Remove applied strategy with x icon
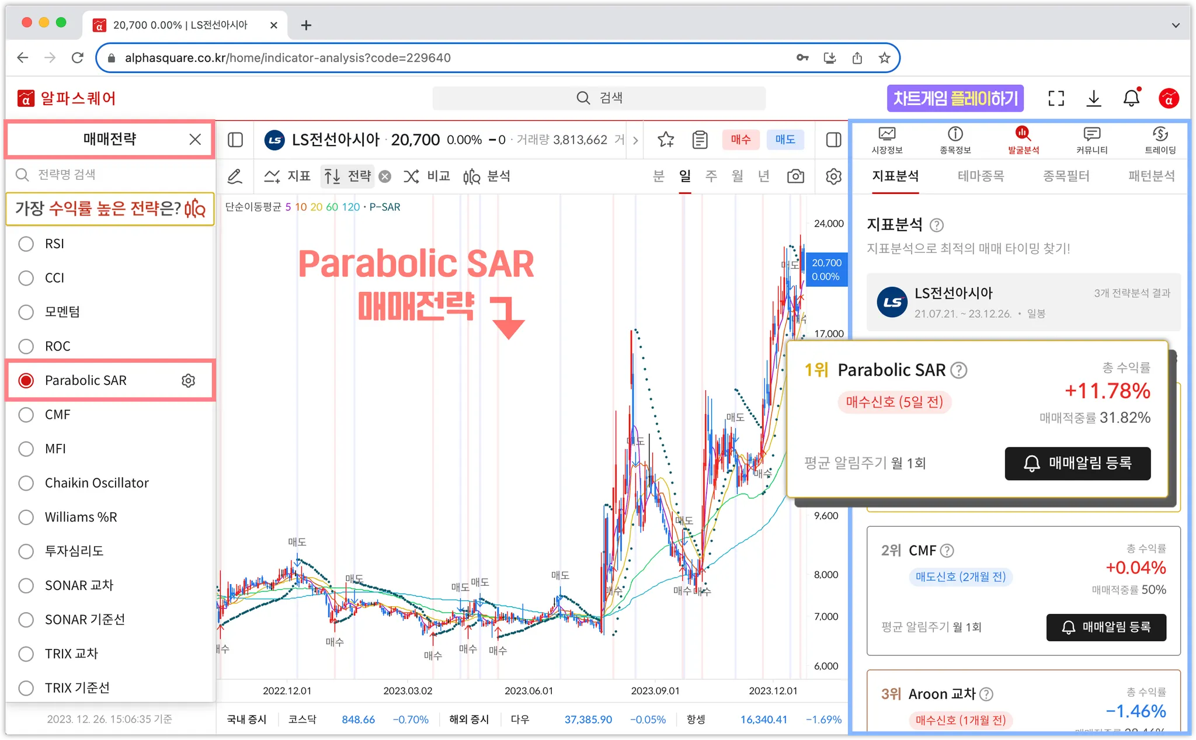Viewport: 1196px width, 740px height. point(385,176)
